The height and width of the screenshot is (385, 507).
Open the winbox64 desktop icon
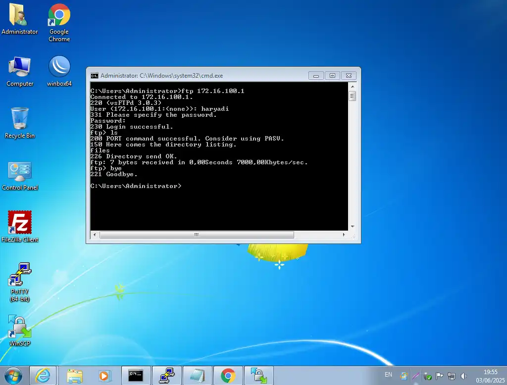(59, 67)
